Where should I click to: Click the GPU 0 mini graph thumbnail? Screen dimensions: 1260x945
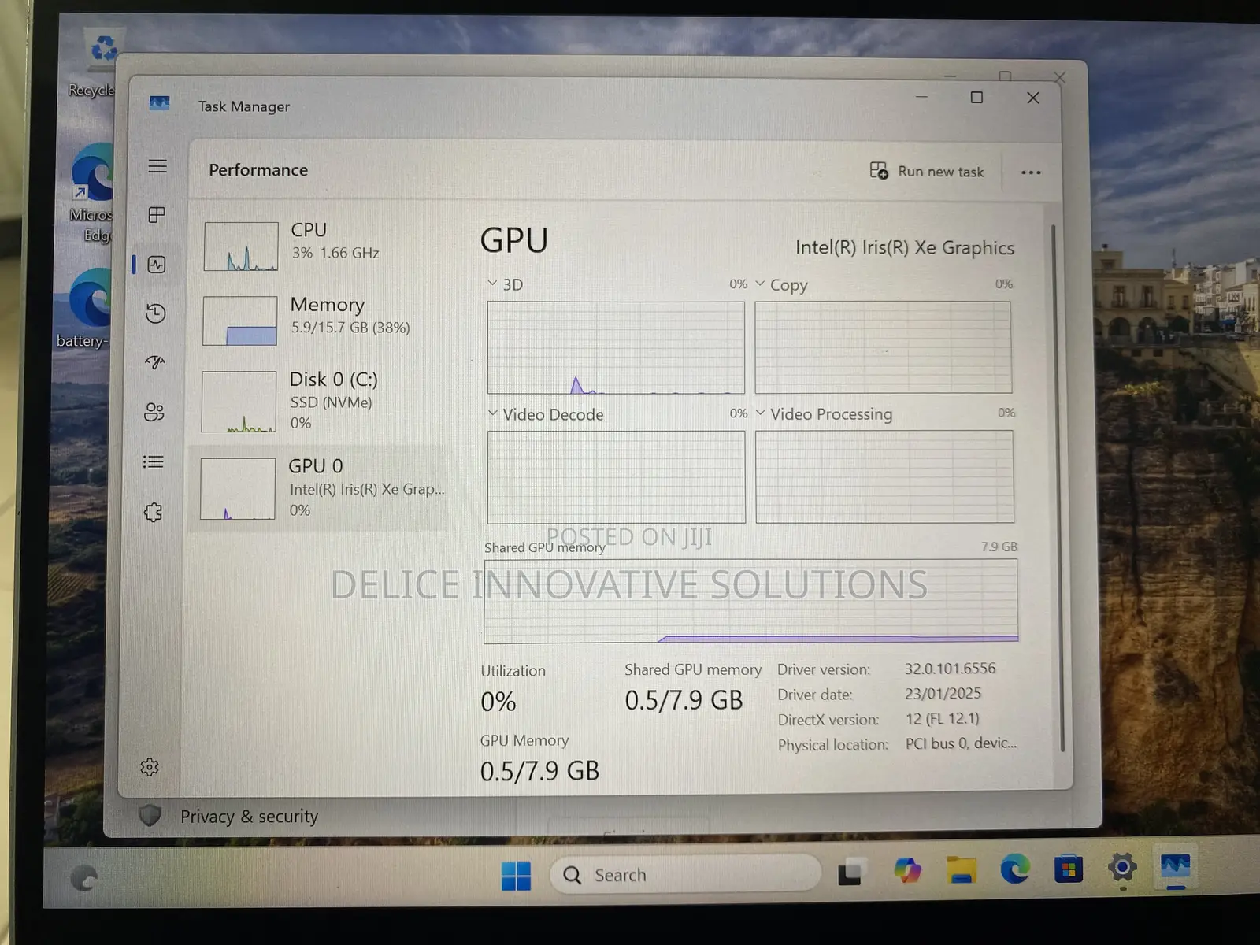click(x=238, y=489)
